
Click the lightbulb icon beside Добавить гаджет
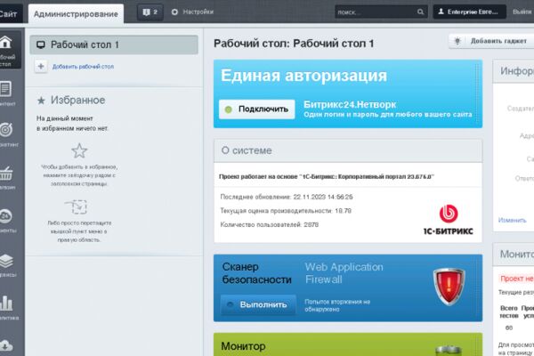457,41
